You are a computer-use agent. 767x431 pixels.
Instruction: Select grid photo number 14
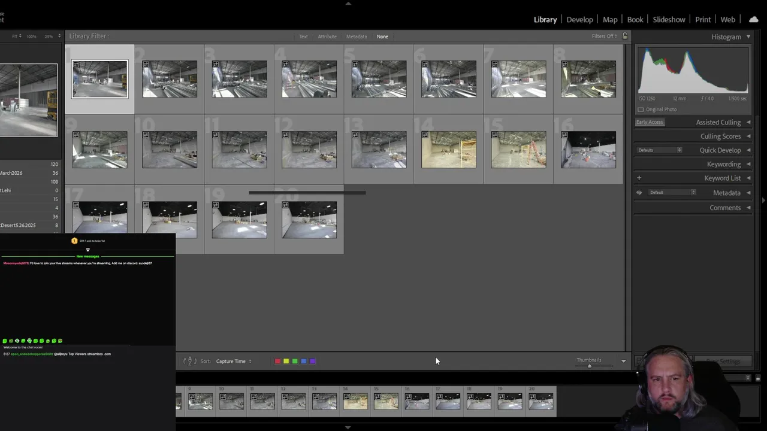(449, 150)
